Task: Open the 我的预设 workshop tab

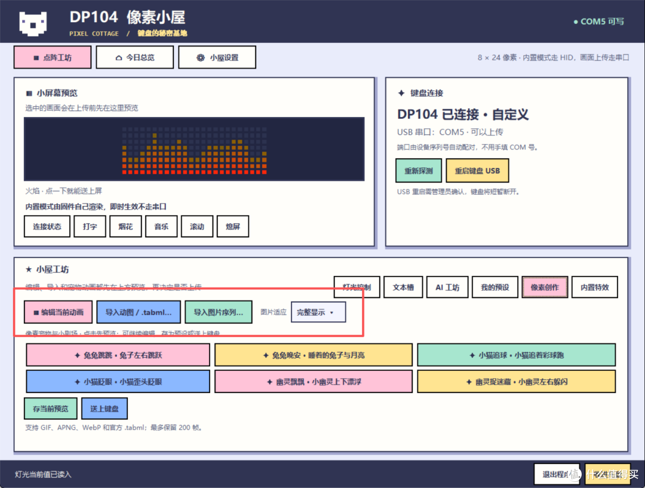Action: [x=495, y=287]
